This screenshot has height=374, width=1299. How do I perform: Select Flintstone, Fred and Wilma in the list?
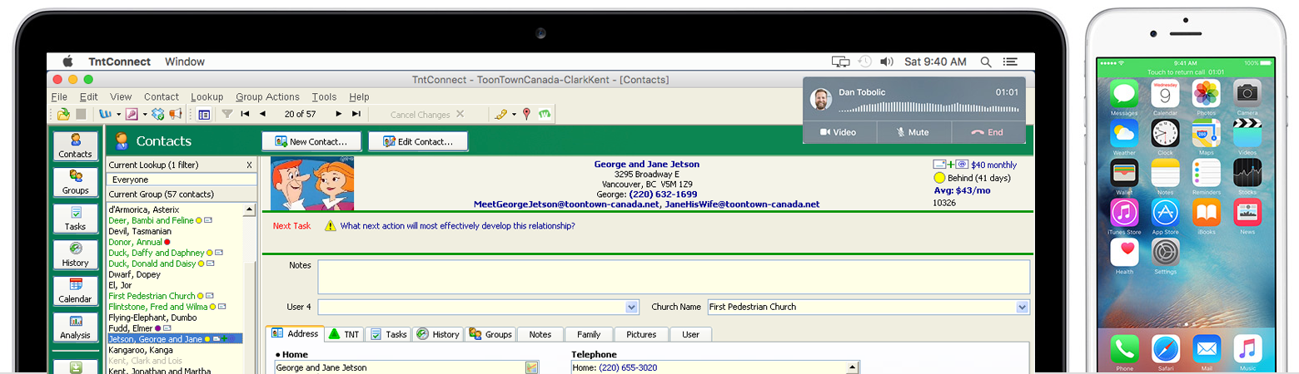pyautogui.click(x=158, y=307)
